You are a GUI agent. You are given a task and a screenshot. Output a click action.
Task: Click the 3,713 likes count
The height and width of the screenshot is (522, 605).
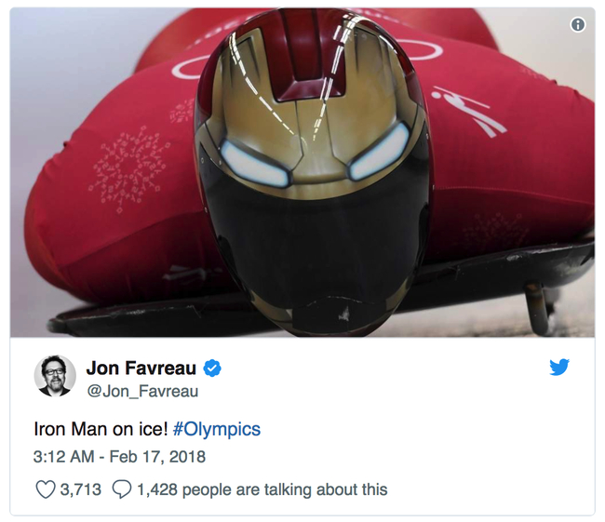81,489
